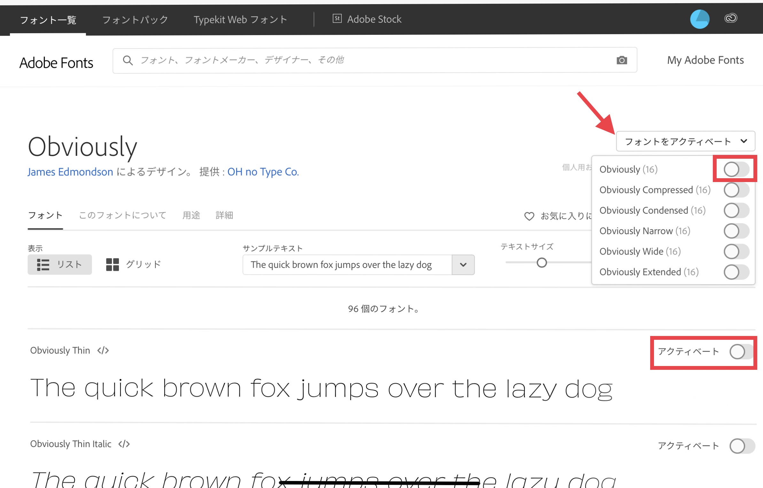The width and height of the screenshot is (763, 488).
Task: Collapse the フォントをアクティベート dropdown
Action: click(x=685, y=141)
